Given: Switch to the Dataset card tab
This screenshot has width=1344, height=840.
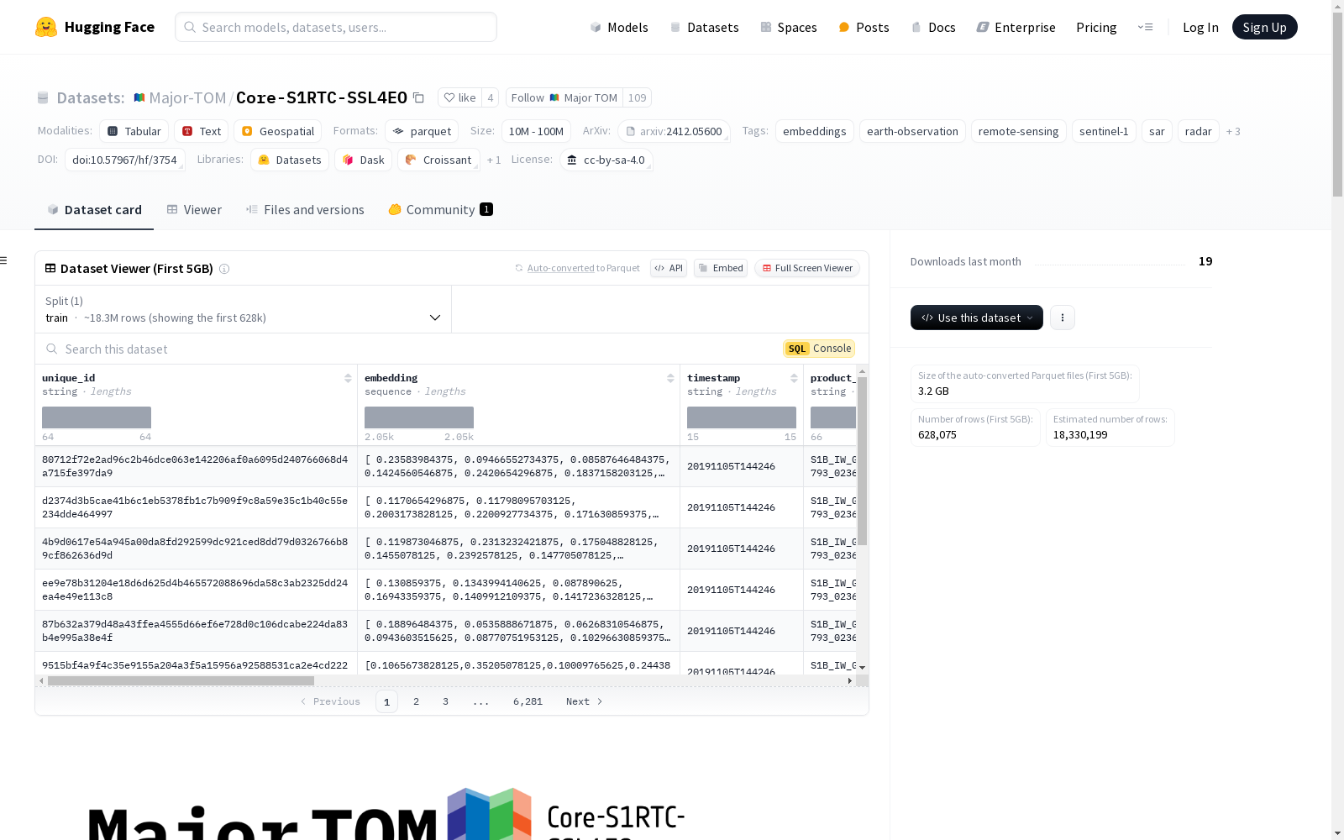Looking at the screenshot, I should 94,210.
